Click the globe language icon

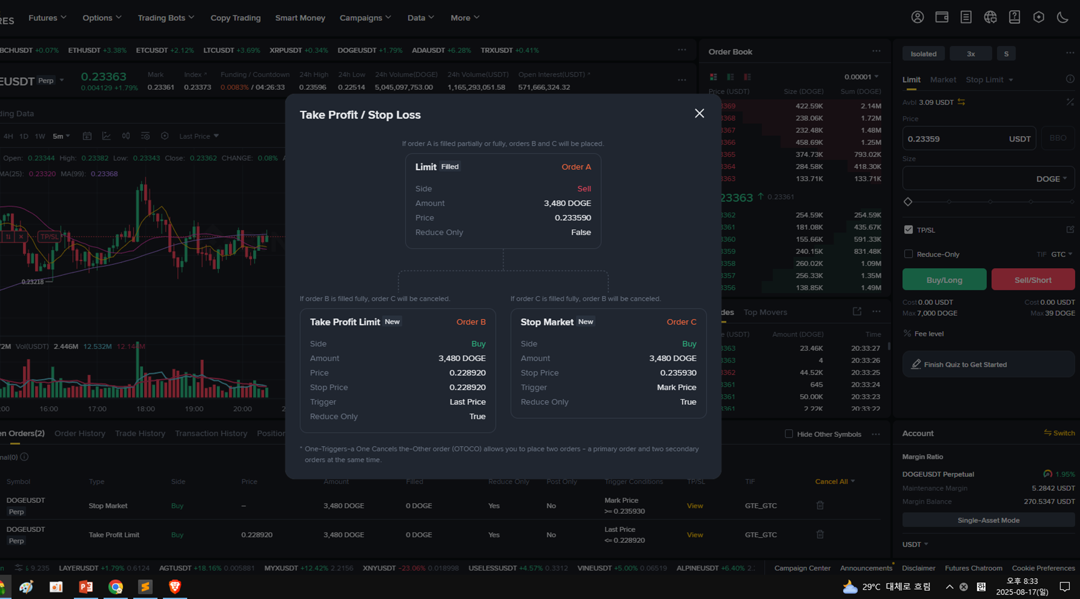tap(990, 18)
